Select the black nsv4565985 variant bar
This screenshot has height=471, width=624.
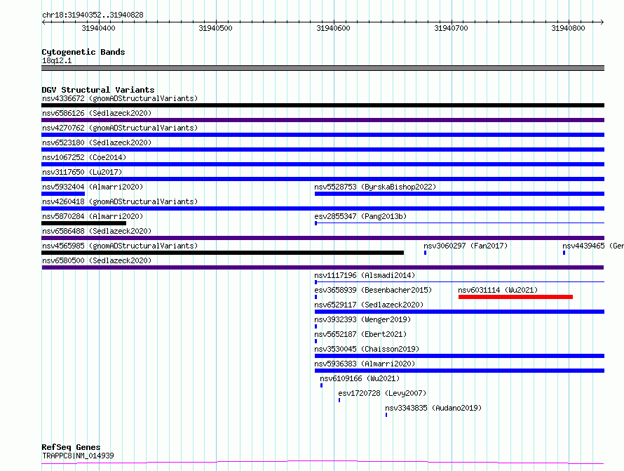222,253
